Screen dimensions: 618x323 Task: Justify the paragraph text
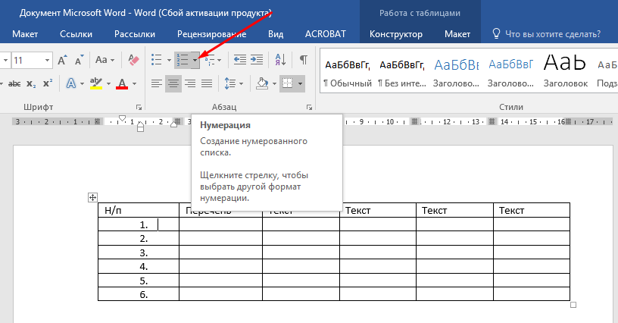tap(207, 83)
